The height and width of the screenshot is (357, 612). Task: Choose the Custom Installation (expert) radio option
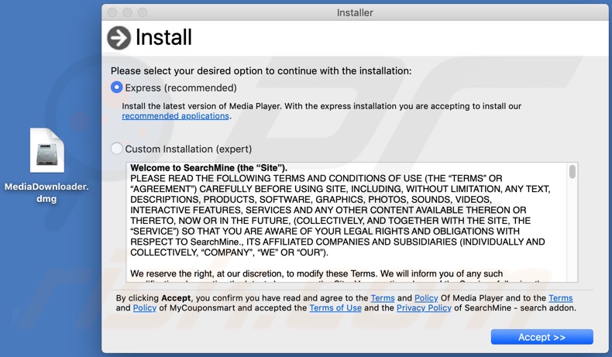[117, 149]
